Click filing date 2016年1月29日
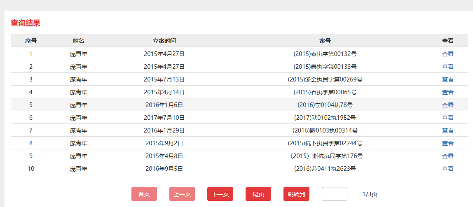The width and height of the screenshot is (473, 207). (164, 130)
